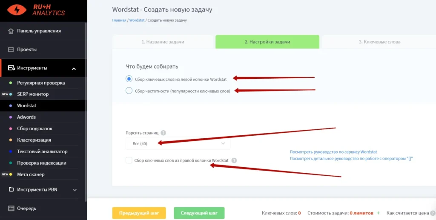Click the yellow dot by Мета сканер
436x220 pixels.
coord(11,174)
